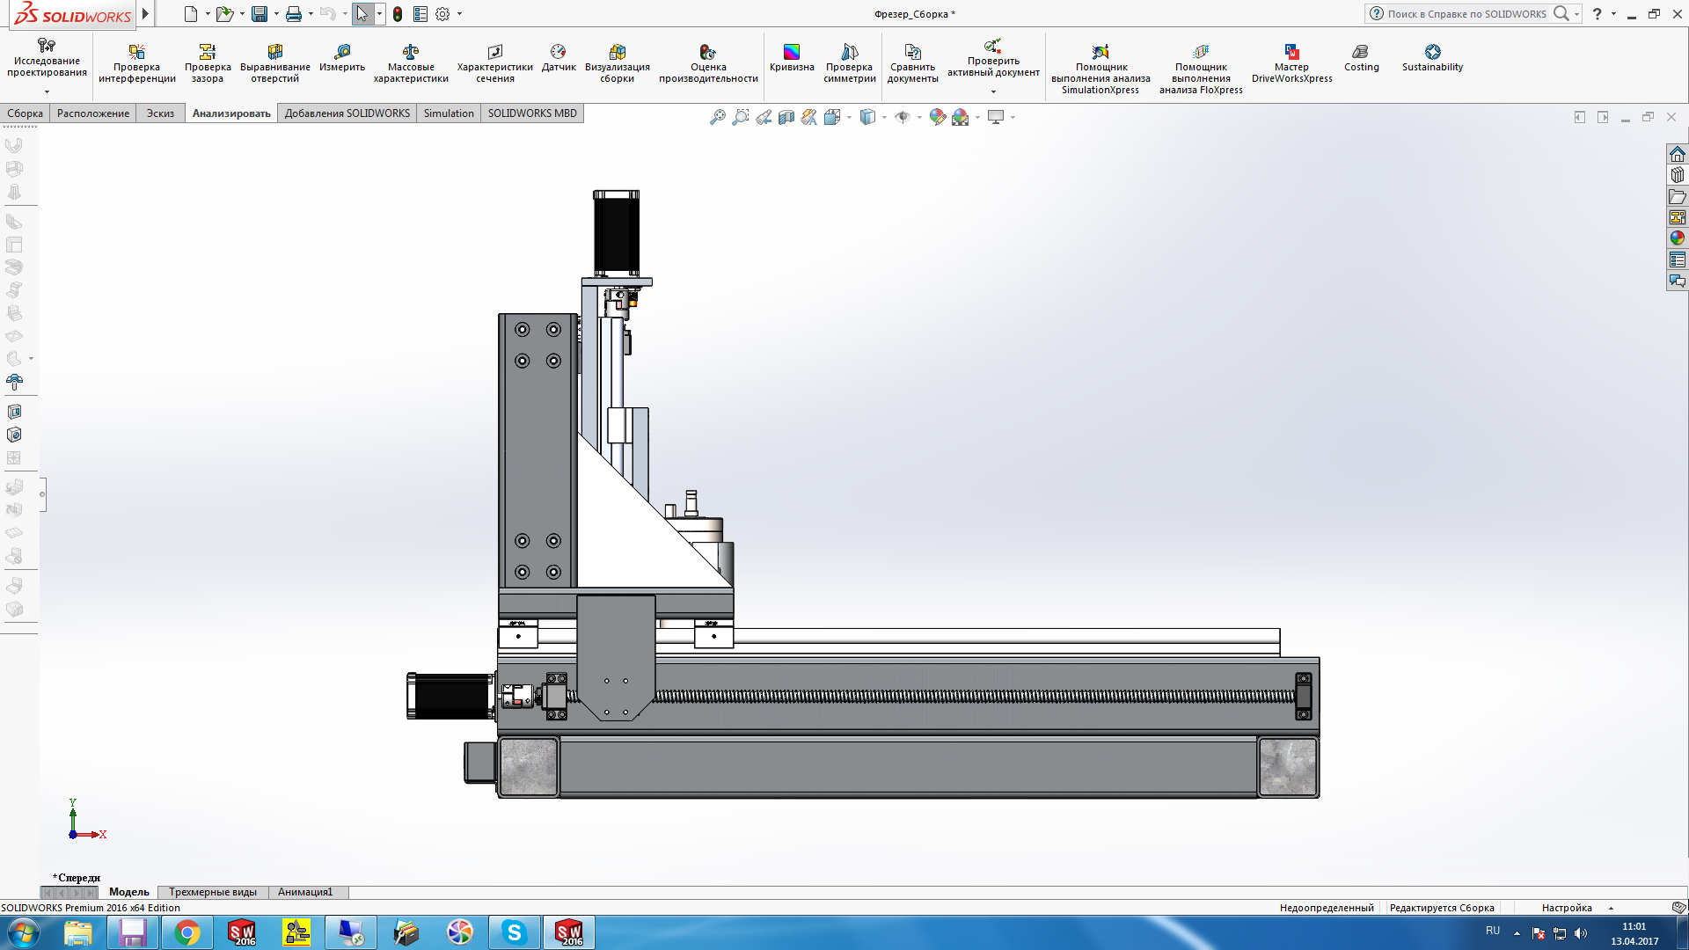Switch to the Simulation tab
Image resolution: width=1689 pixels, height=950 pixels.
[449, 113]
